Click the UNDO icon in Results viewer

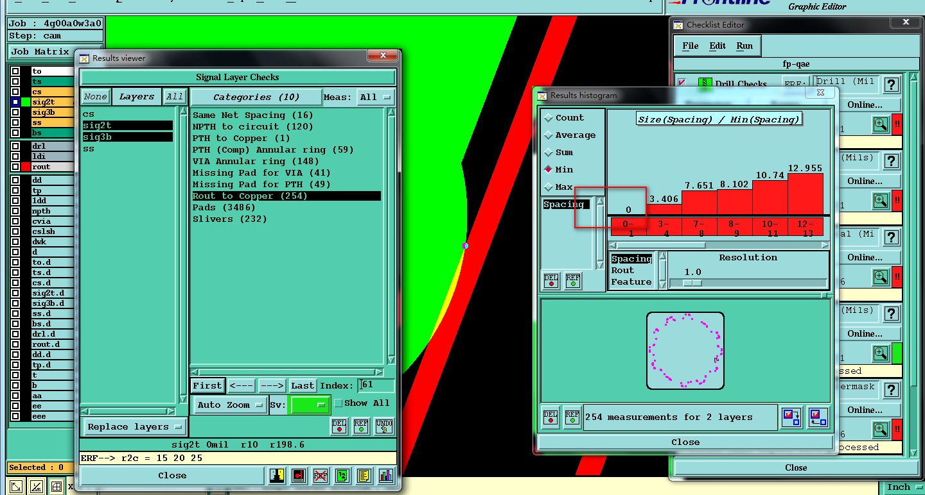point(383,426)
